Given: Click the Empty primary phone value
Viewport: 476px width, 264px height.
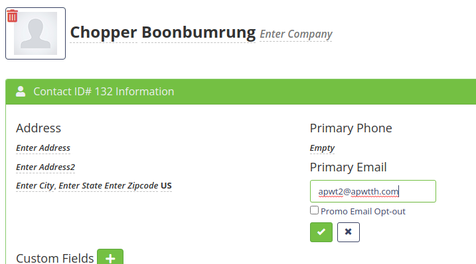Looking at the screenshot, I should pyautogui.click(x=322, y=148).
